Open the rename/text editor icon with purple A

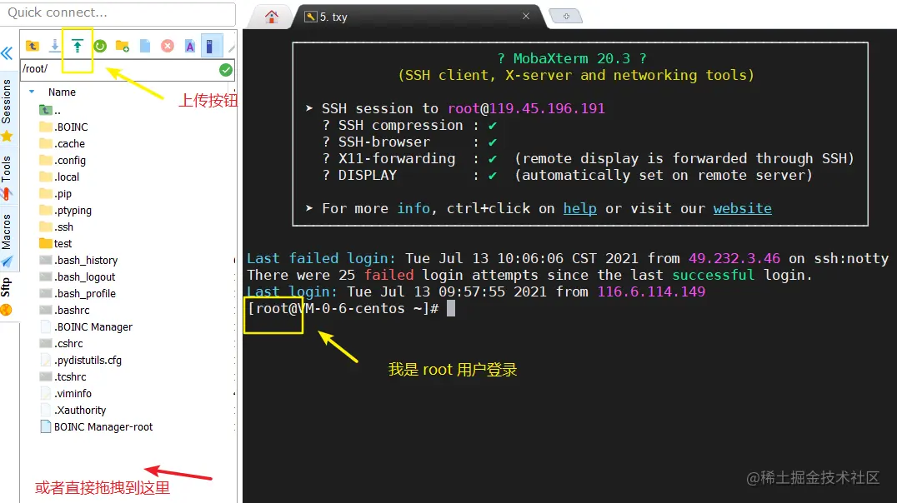(x=190, y=46)
